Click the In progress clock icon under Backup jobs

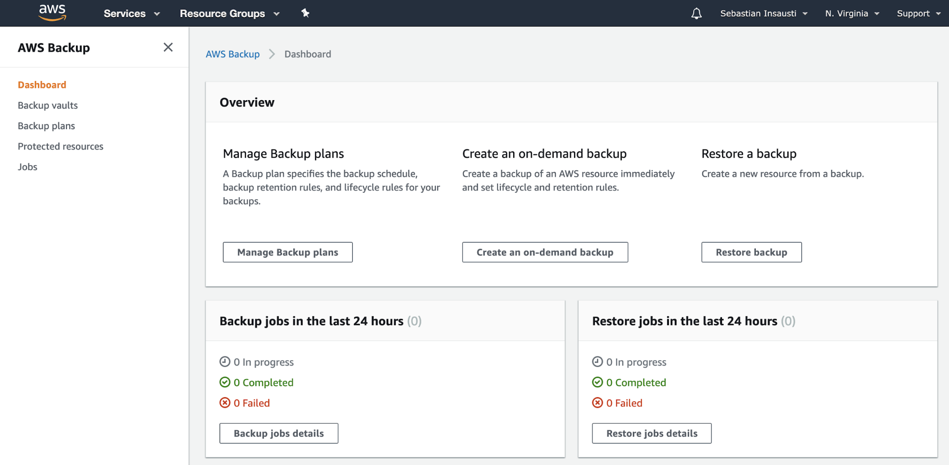tap(225, 362)
